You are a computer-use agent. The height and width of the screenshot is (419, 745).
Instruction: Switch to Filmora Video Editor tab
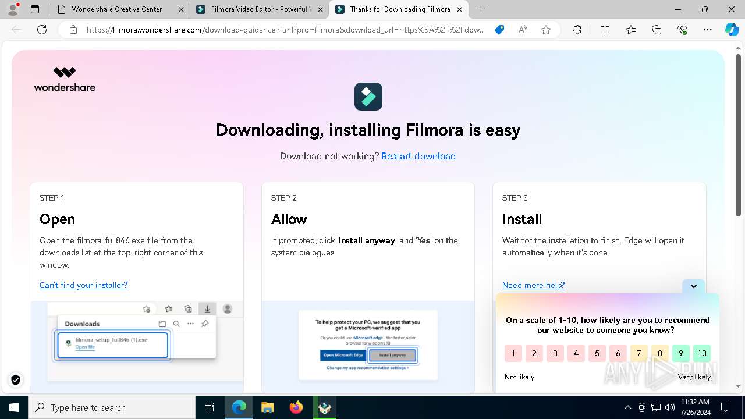click(259, 9)
